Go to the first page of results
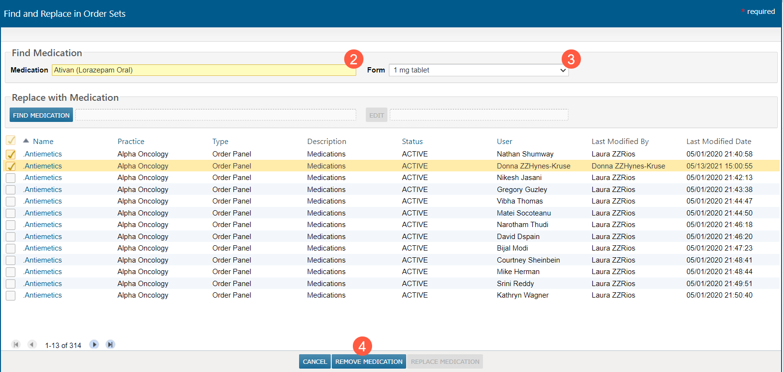Screen dimensions: 783x372 click(16, 345)
